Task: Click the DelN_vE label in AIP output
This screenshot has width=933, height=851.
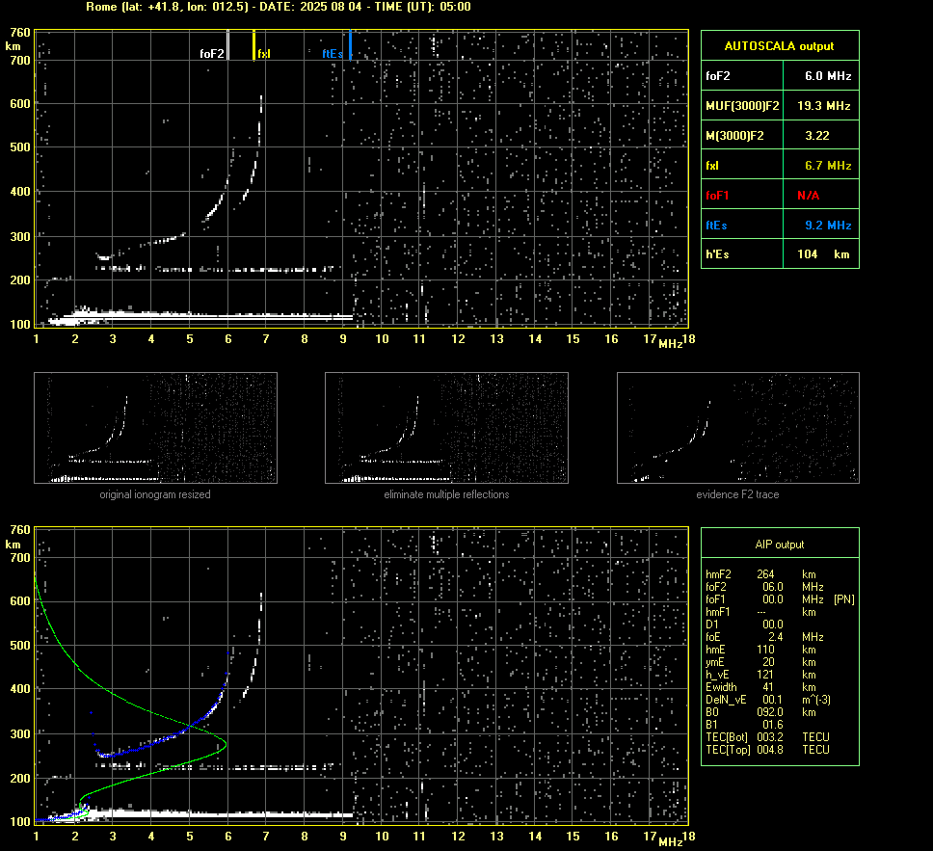Action: (x=726, y=700)
